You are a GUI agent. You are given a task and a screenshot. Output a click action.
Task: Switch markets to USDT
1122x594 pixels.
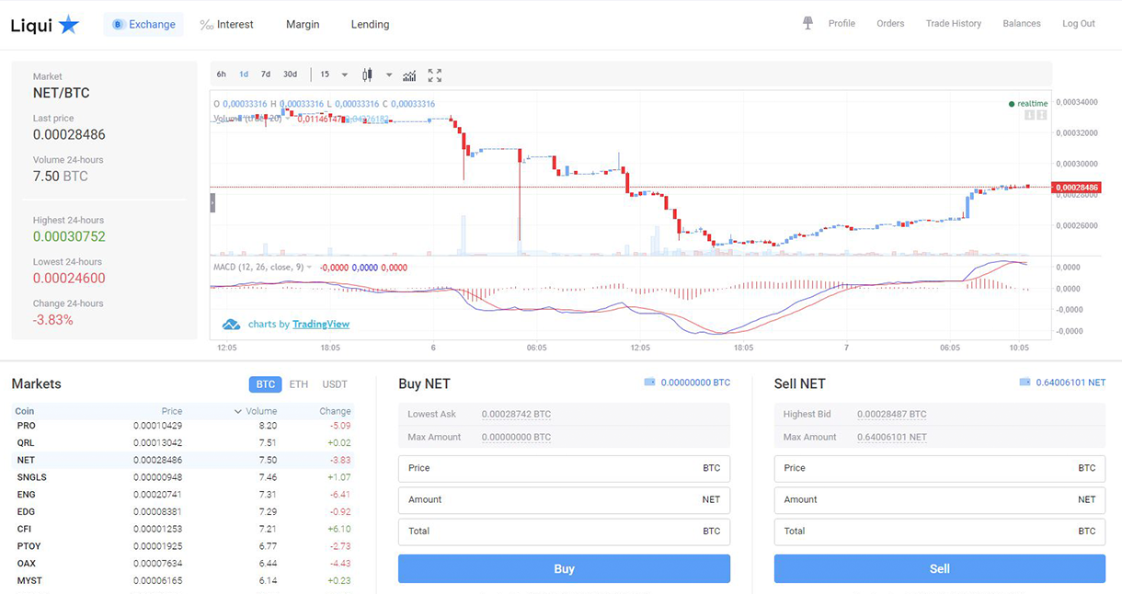tap(335, 384)
